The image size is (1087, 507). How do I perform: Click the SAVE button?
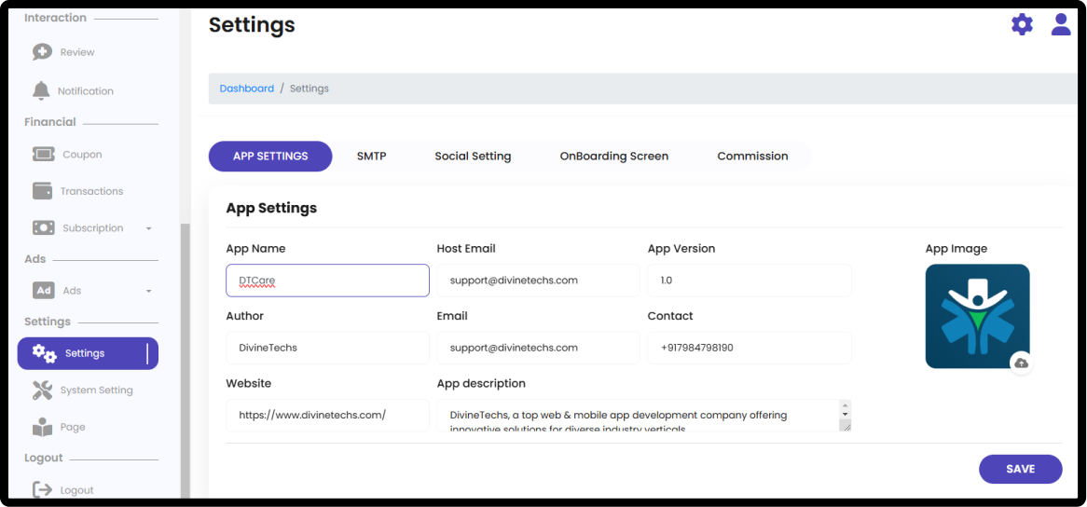coord(1021,469)
